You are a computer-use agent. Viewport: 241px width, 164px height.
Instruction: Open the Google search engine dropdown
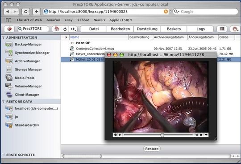click(177, 12)
